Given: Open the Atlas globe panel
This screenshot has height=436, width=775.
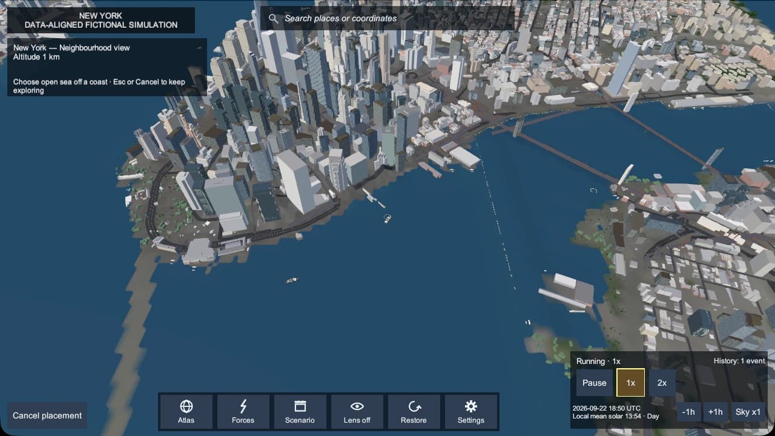Looking at the screenshot, I should tap(186, 412).
